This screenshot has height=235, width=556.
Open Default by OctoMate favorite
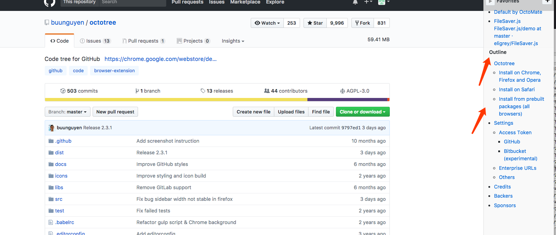click(518, 12)
